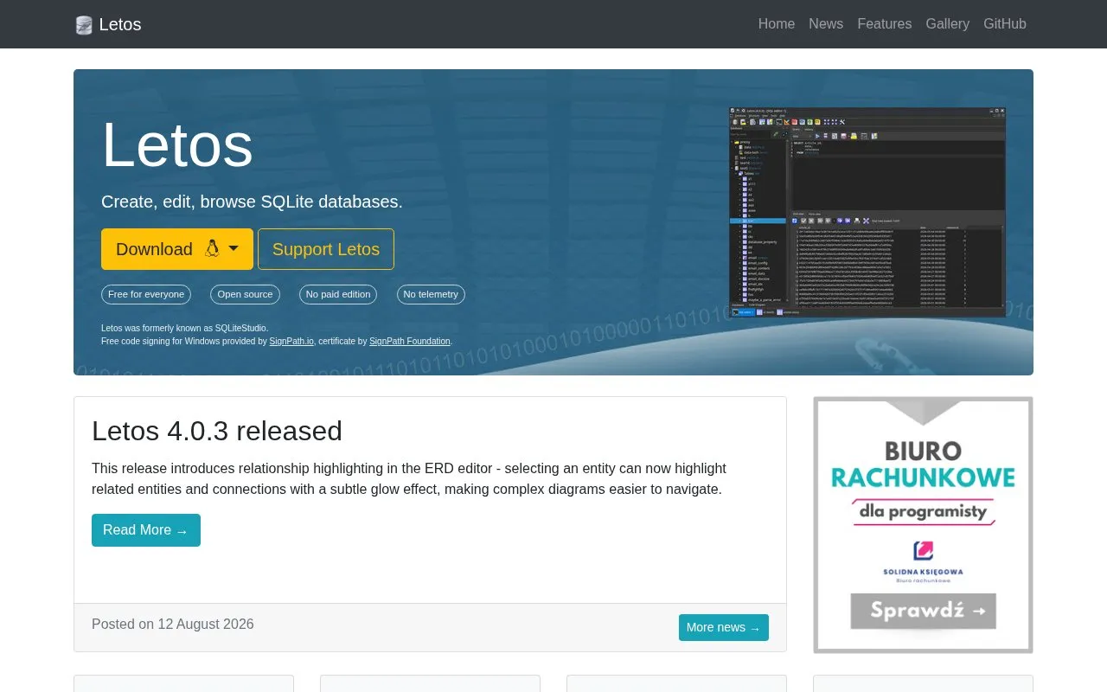The width and height of the screenshot is (1107, 692).
Task: Click the Letos database logo icon
Action: pos(84,25)
